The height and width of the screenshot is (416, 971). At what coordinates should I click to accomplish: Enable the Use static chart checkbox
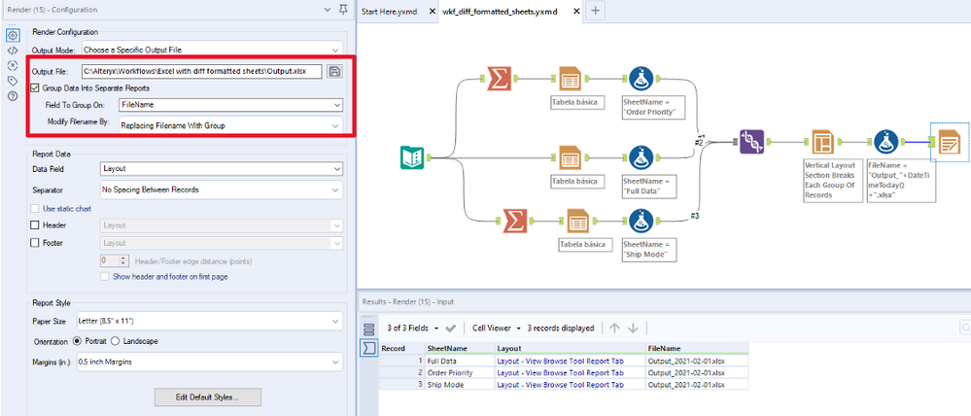[36, 209]
